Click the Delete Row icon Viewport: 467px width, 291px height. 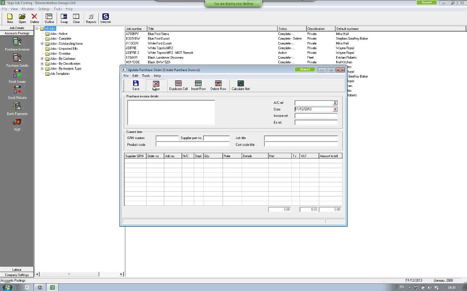pos(218,85)
